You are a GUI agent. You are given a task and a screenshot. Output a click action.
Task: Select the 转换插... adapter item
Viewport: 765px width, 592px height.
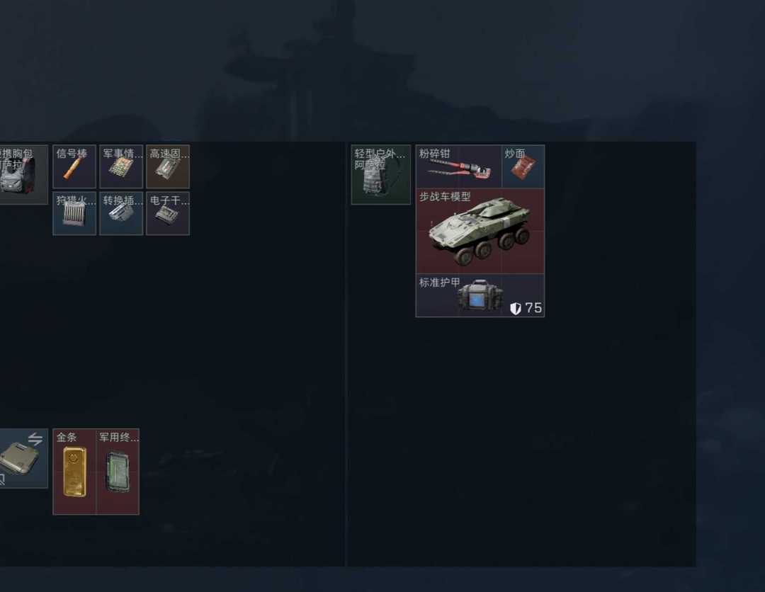pyautogui.click(x=121, y=213)
